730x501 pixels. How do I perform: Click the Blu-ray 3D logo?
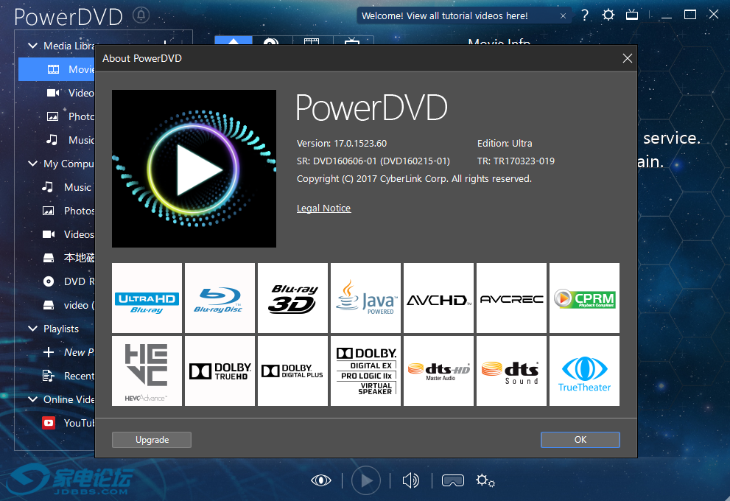tap(293, 298)
